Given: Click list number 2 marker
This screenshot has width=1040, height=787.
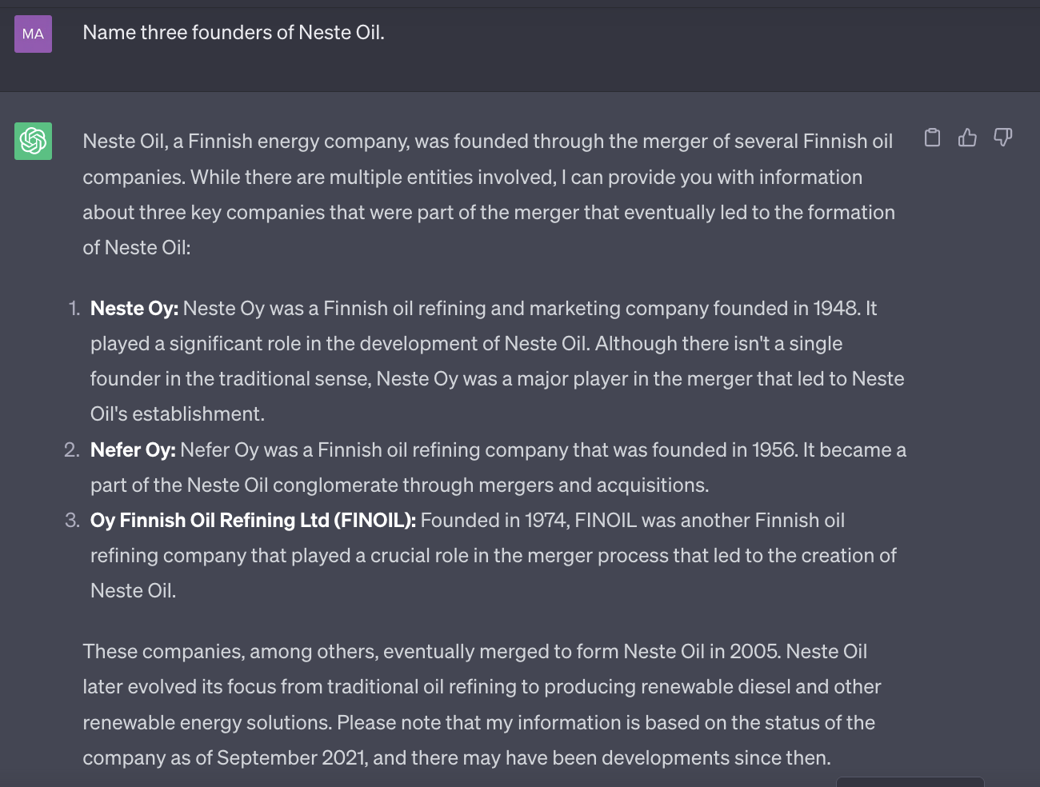Looking at the screenshot, I should 72,450.
